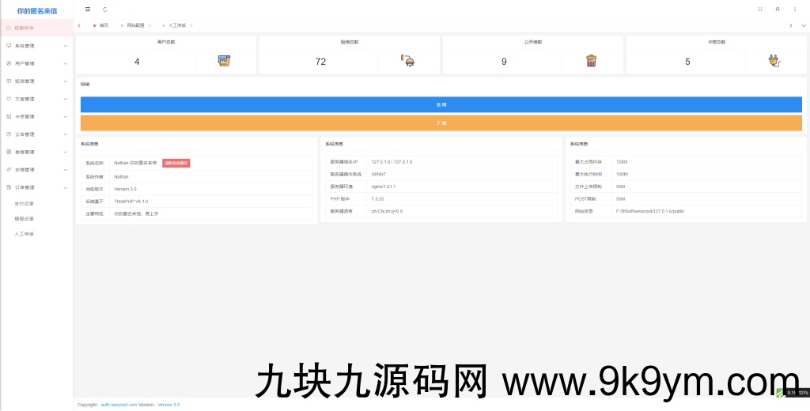Select the nginx/1.21.1 value

[x=384, y=187]
